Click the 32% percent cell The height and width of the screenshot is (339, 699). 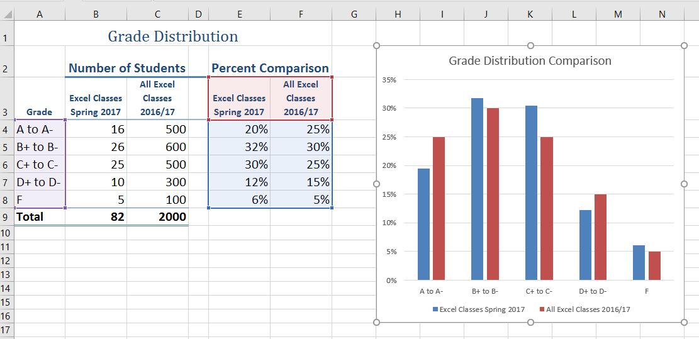[x=239, y=147]
